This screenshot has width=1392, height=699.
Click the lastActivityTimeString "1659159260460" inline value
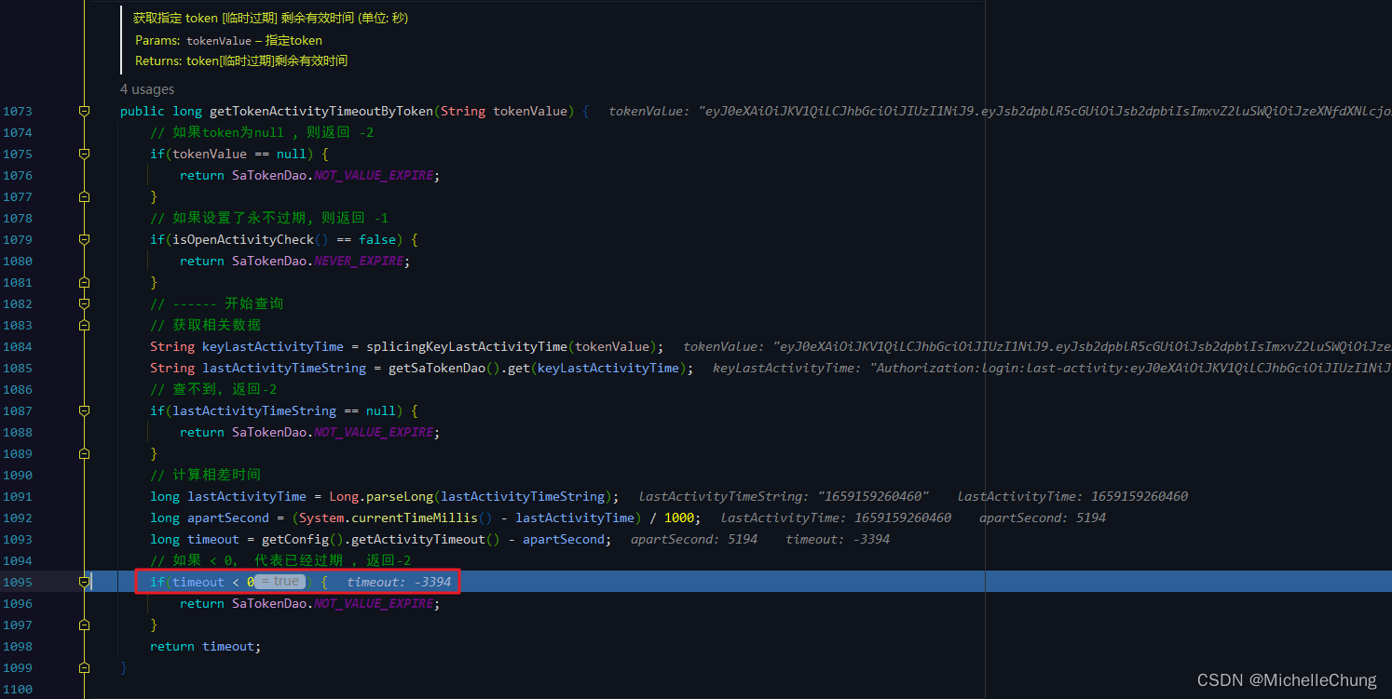click(x=784, y=496)
